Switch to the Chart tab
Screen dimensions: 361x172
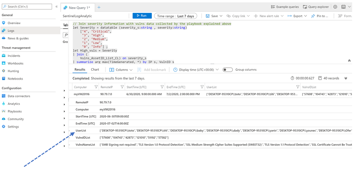coord(95,70)
